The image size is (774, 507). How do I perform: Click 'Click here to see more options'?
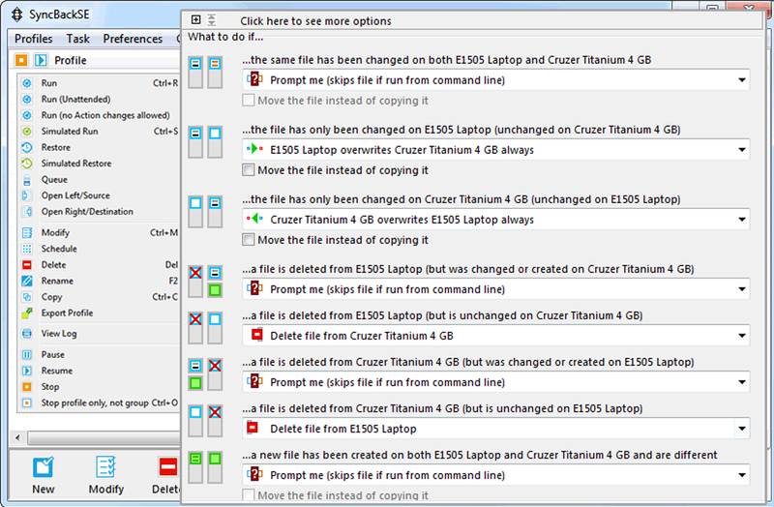pyautogui.click(x=315, y=21)
